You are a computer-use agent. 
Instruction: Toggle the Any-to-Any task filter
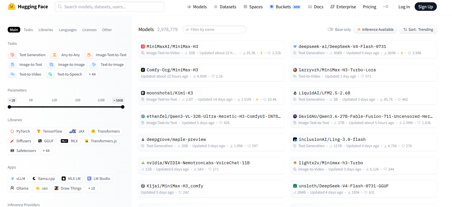[x=66, y=55]
